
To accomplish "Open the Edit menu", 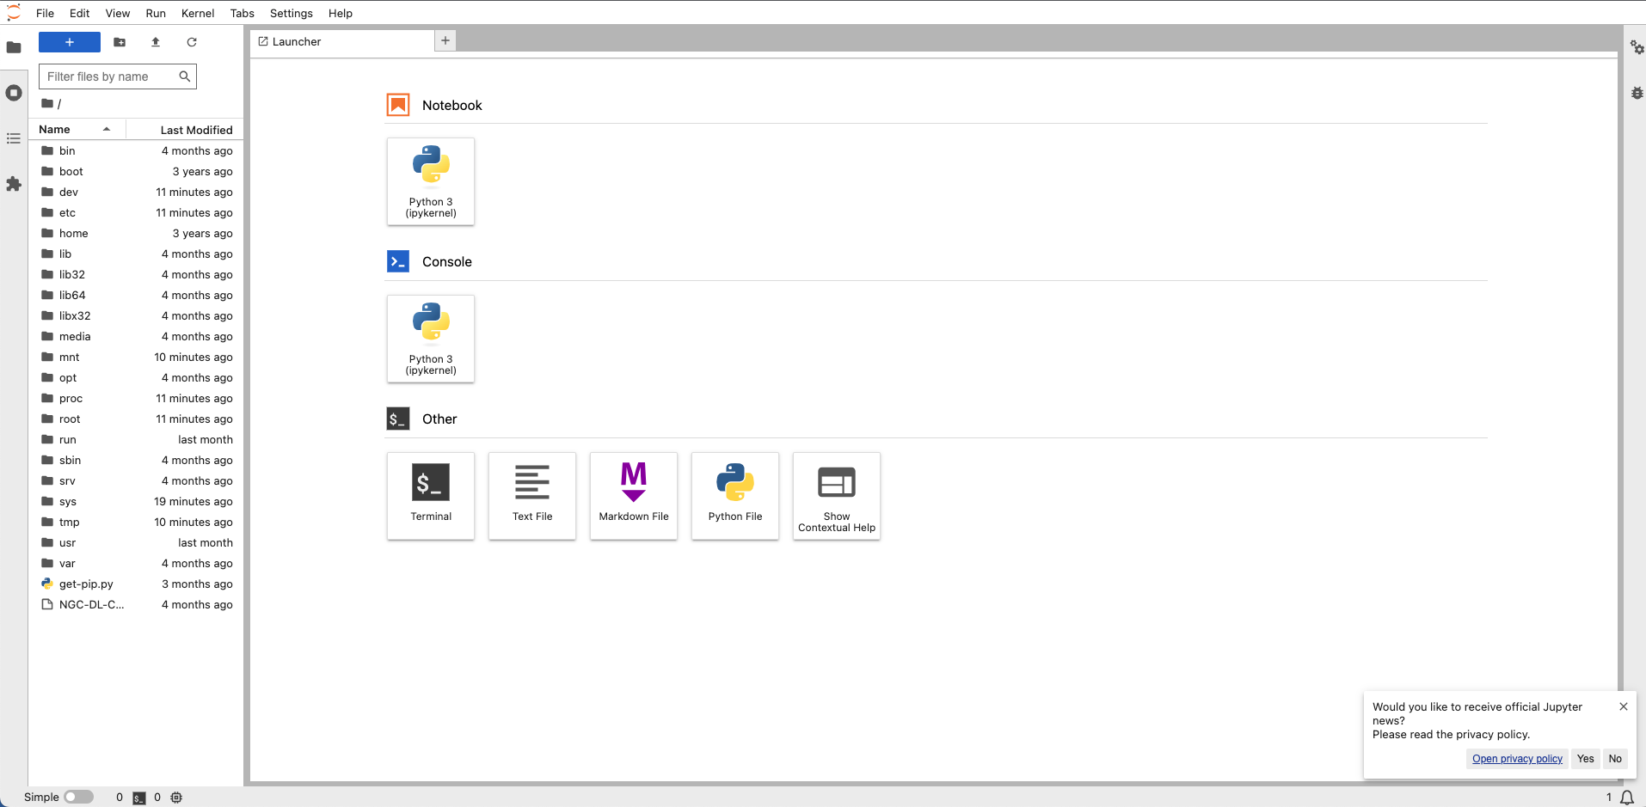I will pos(80,13).
